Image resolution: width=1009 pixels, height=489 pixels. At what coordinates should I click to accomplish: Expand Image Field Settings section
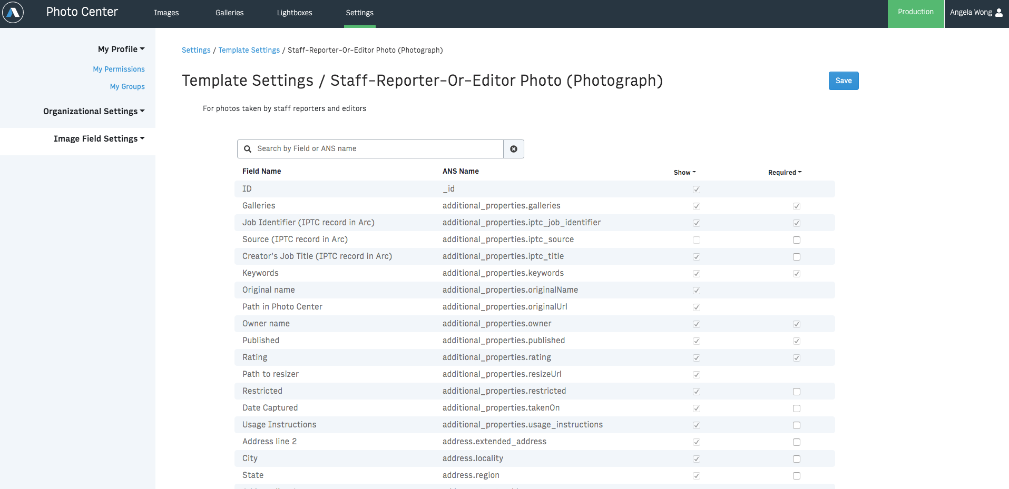click(99, 138)
